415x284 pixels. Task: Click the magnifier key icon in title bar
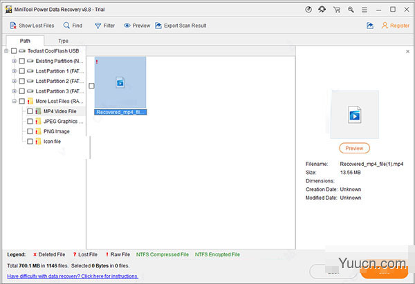[x=351, y=9]
